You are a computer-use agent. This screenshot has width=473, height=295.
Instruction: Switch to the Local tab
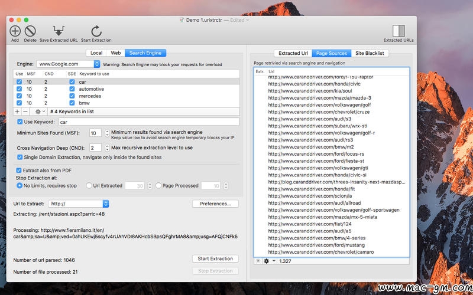pyautogui.click(x=96, y=53)
